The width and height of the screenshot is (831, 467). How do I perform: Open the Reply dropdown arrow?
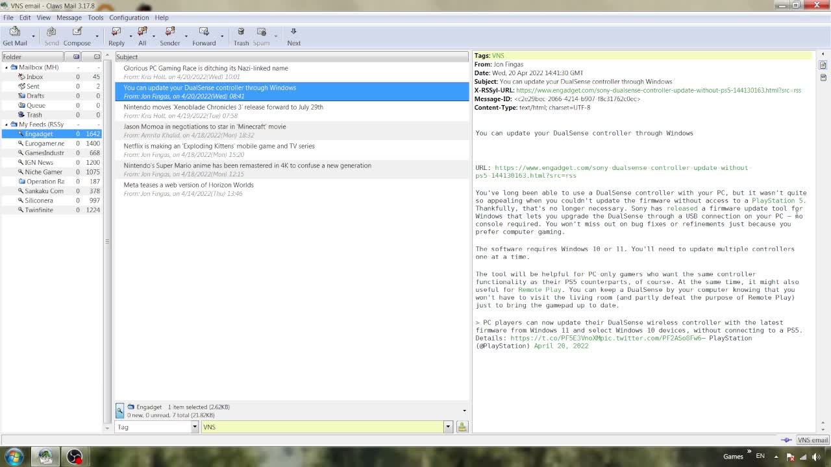click(130, 36)
